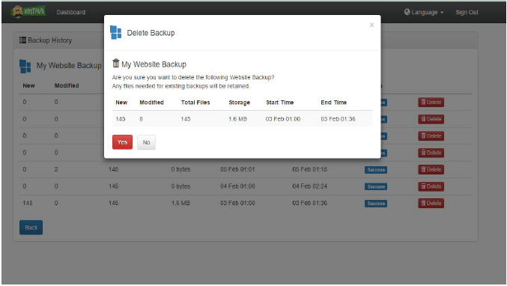The image size is (507, 286).
Task: Click the Backup History panel title
Action: pos(49,40)
